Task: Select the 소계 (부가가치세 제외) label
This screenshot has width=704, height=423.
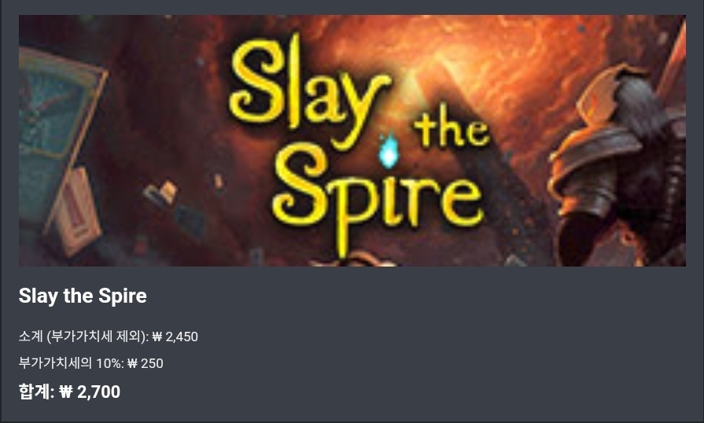Action: (x=83, y=337)
